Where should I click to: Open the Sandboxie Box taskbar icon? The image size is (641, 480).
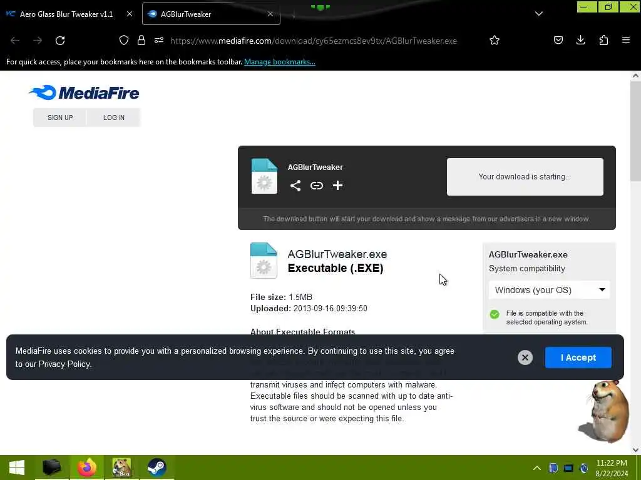pyautogui.click(x=122, y=467)
